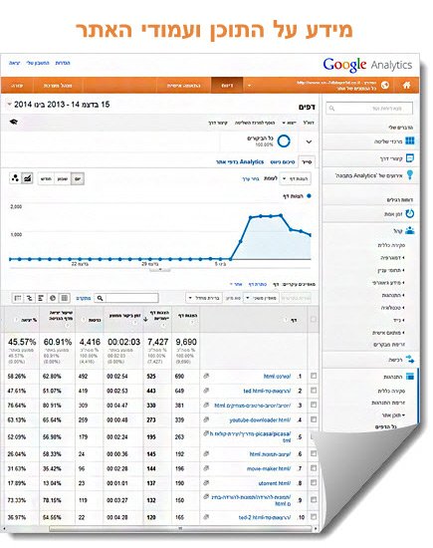Open the secondary dimension dropdown

261,298
